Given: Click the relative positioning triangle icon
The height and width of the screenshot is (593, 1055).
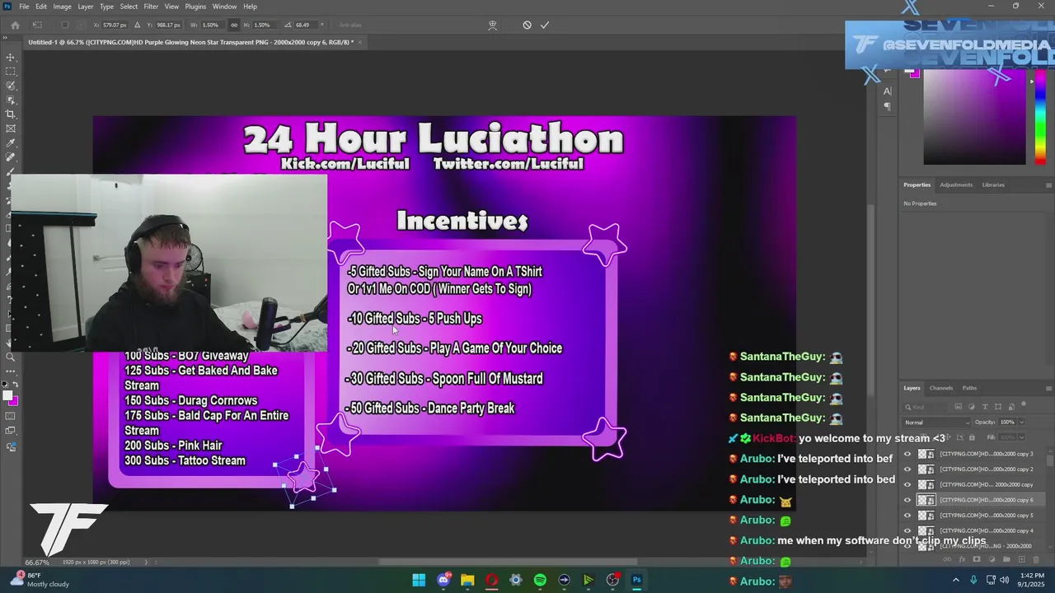Looking at the screenshot, I should 138,25.
